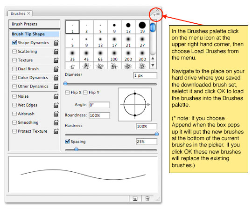Check the Protect Texture option
Screen dimensions: 252x209
coord(14,131)
